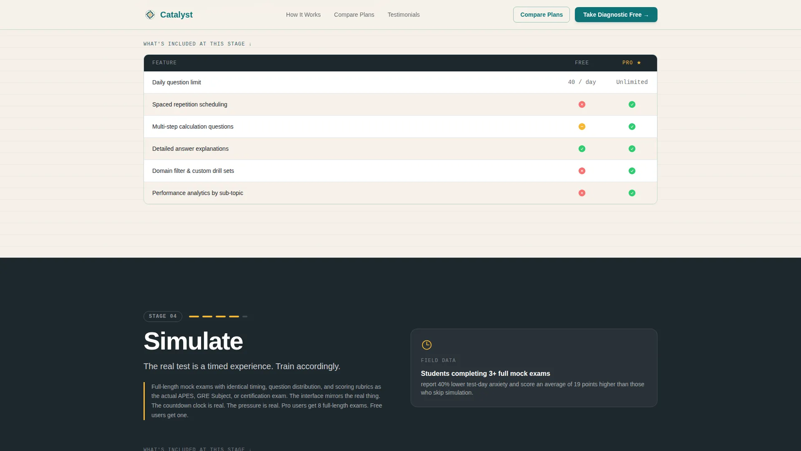Screen dimensions: 801x451
Task: Click 'Spaced repetition scheduling' row label
Action: click(189, 104)
